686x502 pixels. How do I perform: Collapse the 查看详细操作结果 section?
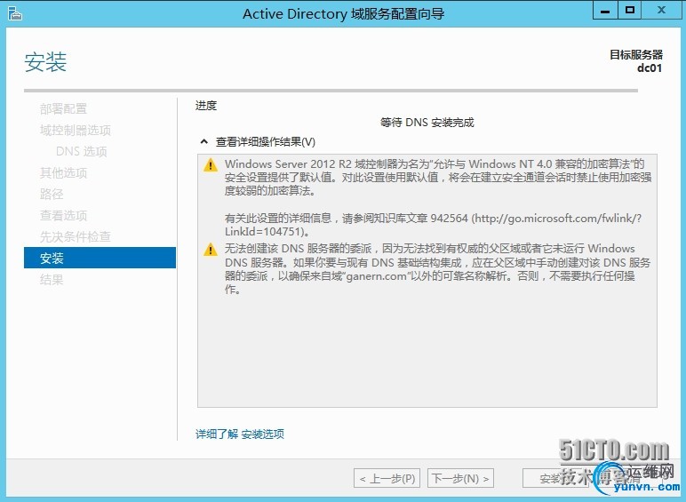203,141
